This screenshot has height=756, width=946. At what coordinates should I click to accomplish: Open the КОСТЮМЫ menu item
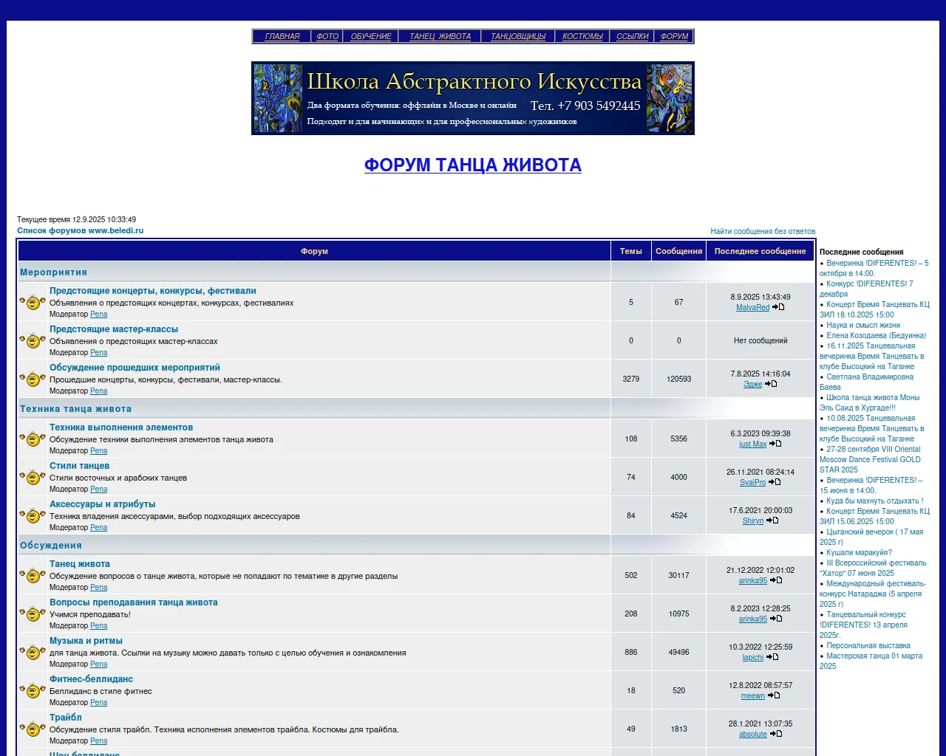(x=582, y=36)
